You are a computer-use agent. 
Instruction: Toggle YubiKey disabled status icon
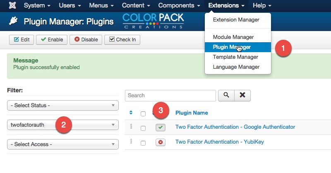tap(161, 142)
